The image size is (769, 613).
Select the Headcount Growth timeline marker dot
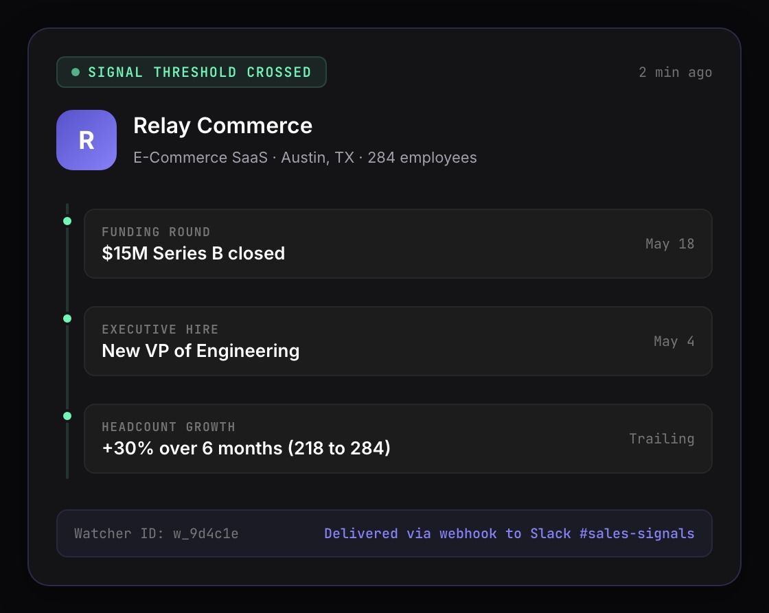[68, 416]
